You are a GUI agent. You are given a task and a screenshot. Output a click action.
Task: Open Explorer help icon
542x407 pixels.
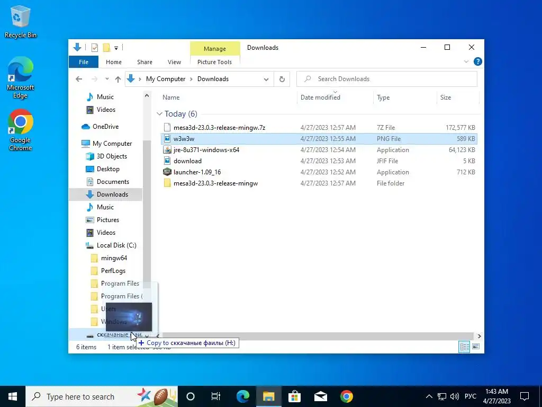click(x=478, y=61)
